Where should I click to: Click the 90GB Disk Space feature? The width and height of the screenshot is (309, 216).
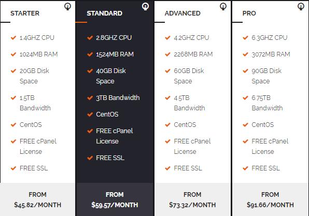(266, 76)
